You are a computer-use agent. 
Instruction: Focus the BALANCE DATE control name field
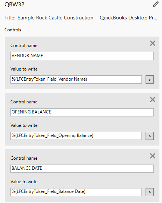[x=82, y=169]
